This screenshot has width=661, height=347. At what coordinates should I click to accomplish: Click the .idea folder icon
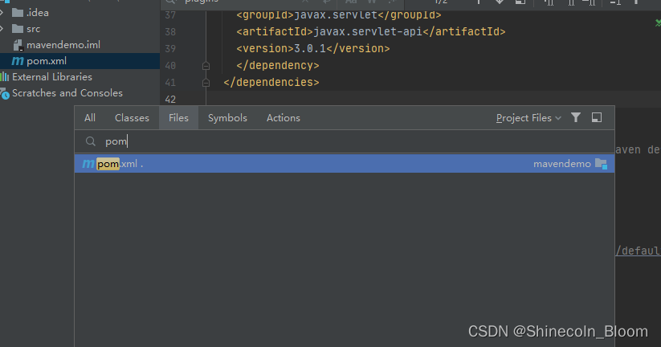(x=18, y=13)
